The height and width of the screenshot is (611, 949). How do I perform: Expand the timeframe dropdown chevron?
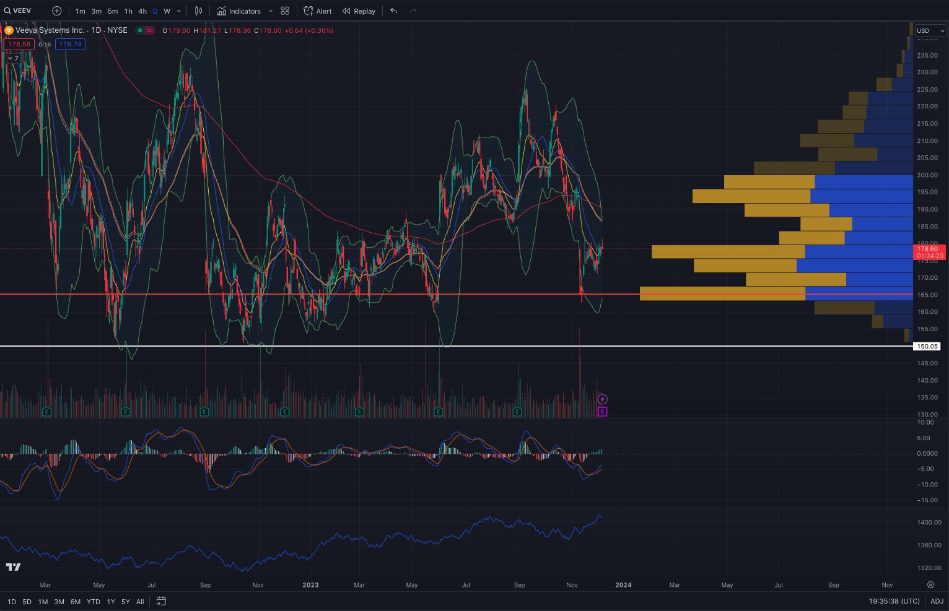click(179, 11)
